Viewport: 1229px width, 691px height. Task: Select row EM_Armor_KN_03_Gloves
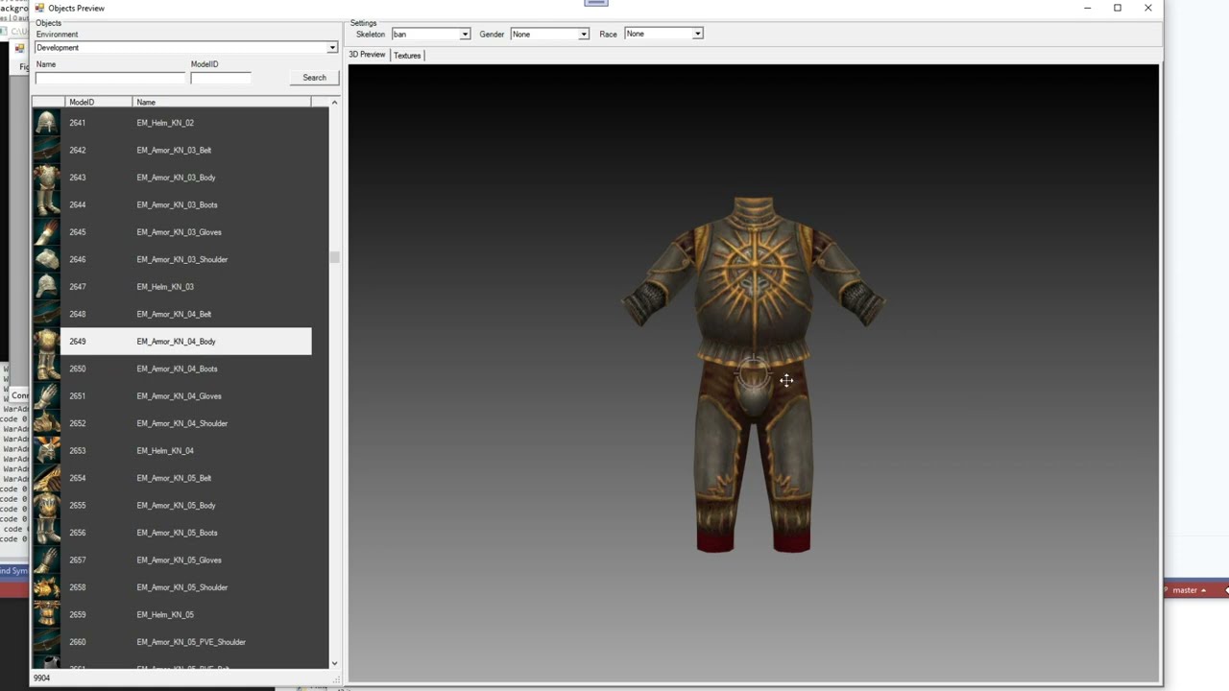pyautogui.click(x=186, y=232)
